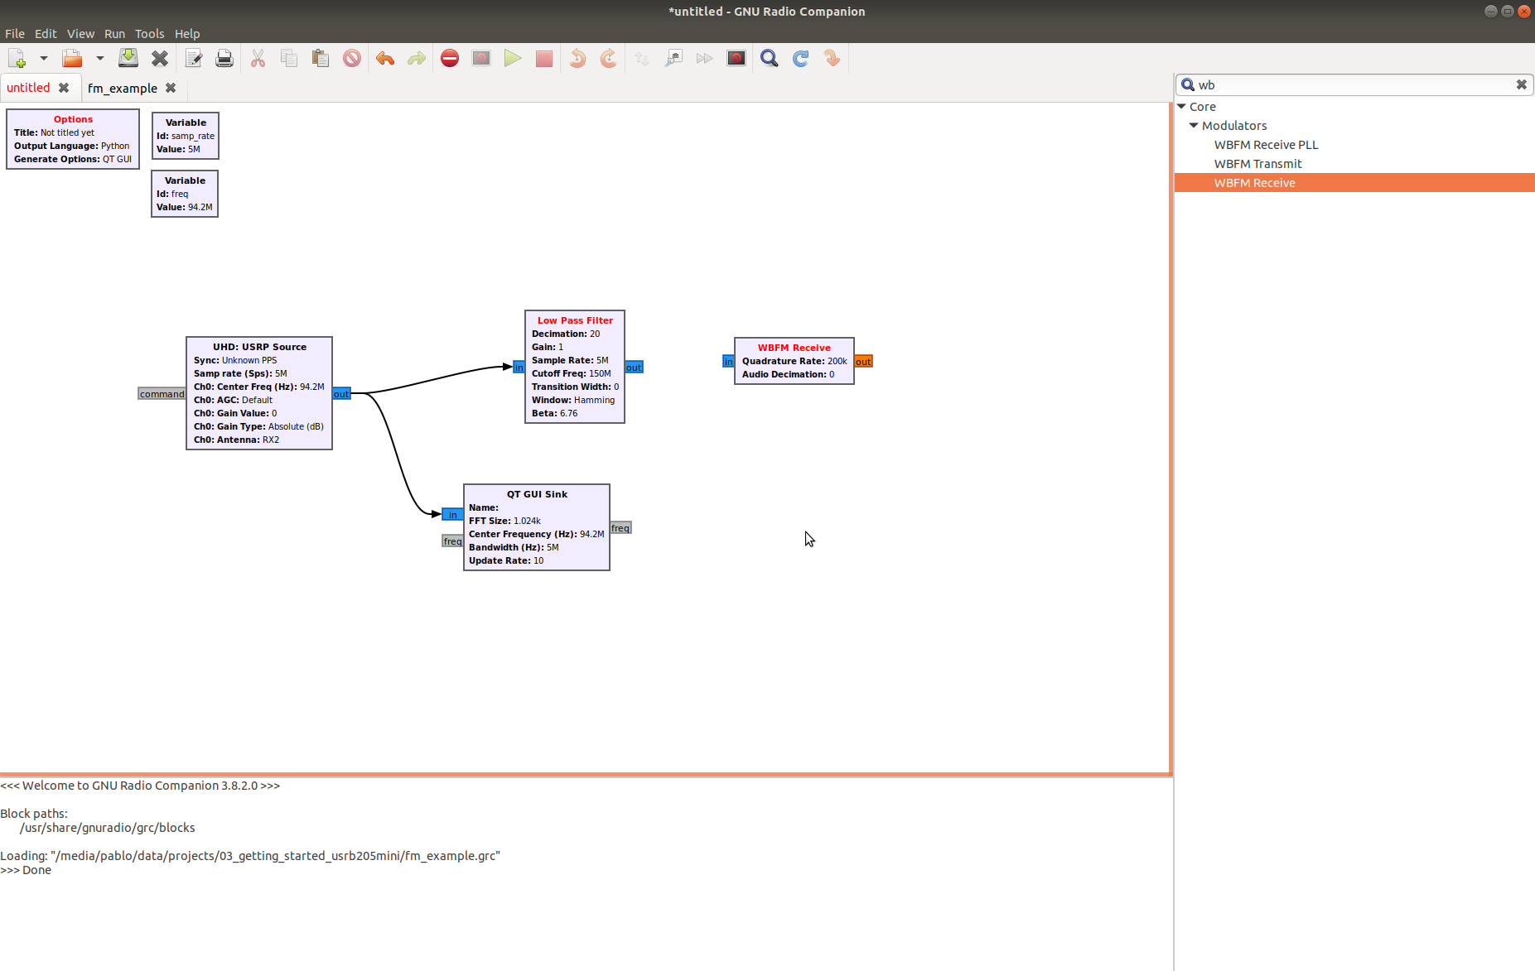Open the File menu
The image size is (1535, 971).
point(15,34)
